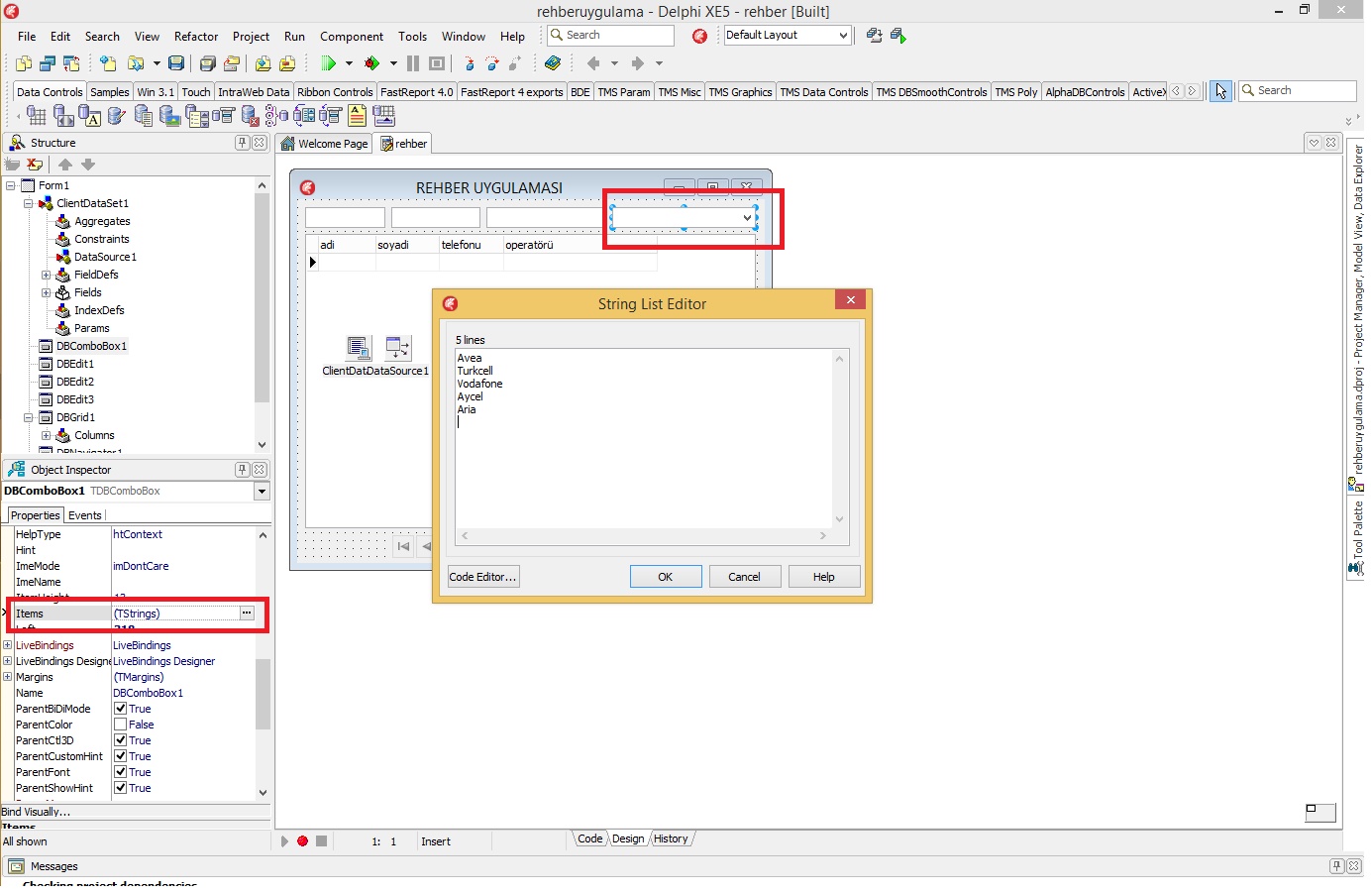This screenshot has width=1371, height=894.
Task: Click the Run Without Debugging bug icon
Action: point(372,63)
